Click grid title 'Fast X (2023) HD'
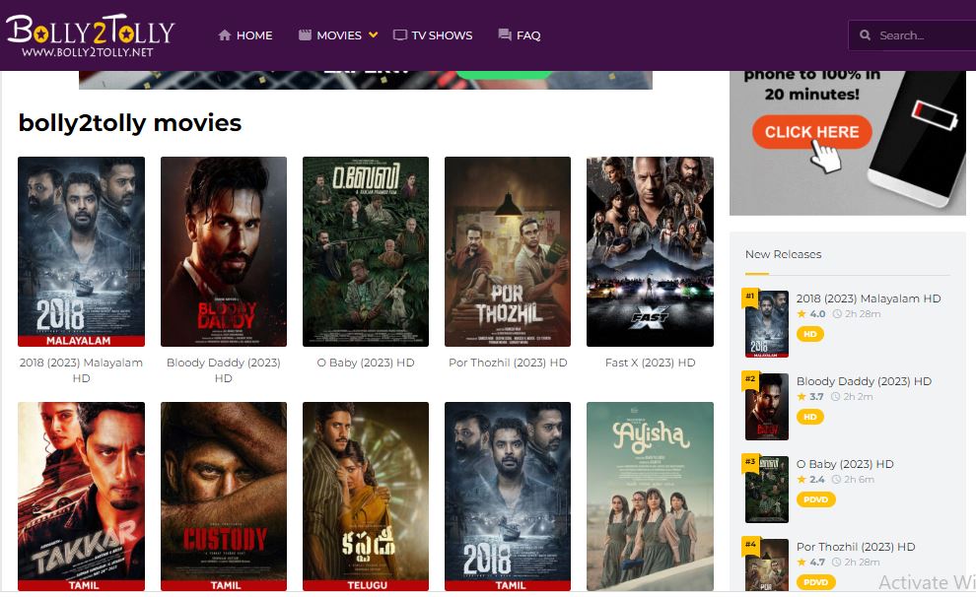 [x=650, y=363]
